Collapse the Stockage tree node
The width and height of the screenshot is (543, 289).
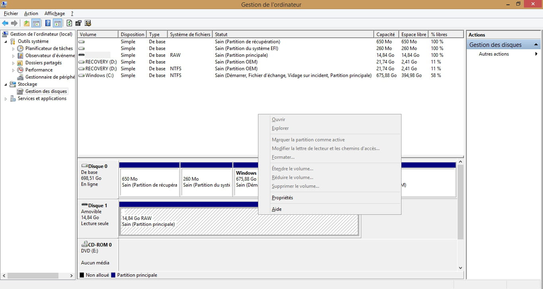pyautogui.click(x=6, y=84)
